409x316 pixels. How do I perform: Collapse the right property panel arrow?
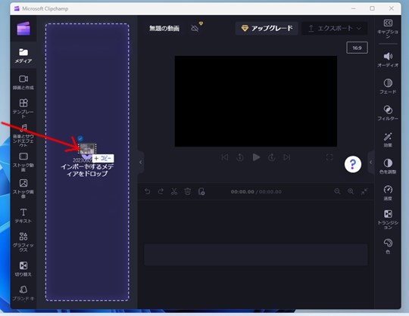coord(370,163)
